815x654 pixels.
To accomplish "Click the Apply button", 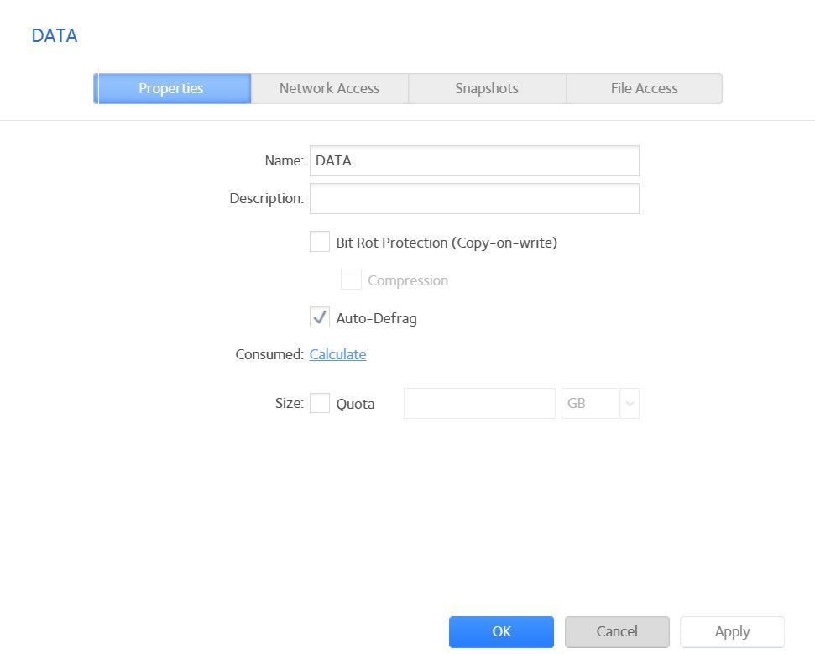I will point(732,631).
